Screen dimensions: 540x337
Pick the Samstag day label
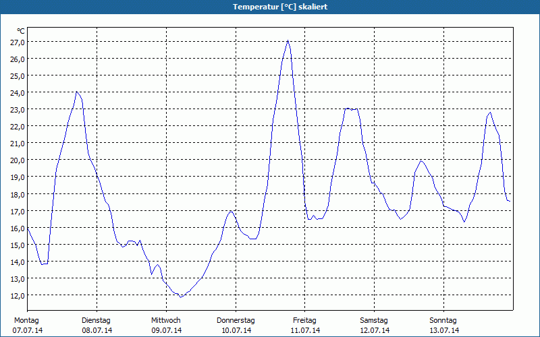[x=374, y=320]
